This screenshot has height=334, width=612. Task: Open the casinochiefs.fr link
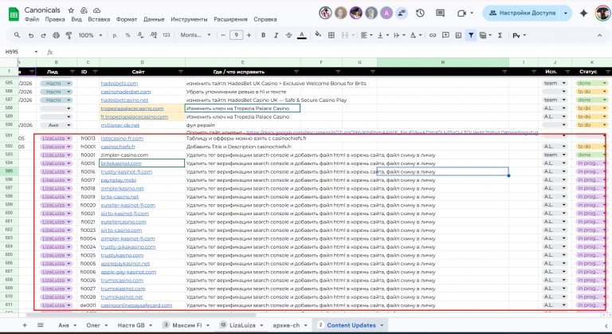coord(118,147)
